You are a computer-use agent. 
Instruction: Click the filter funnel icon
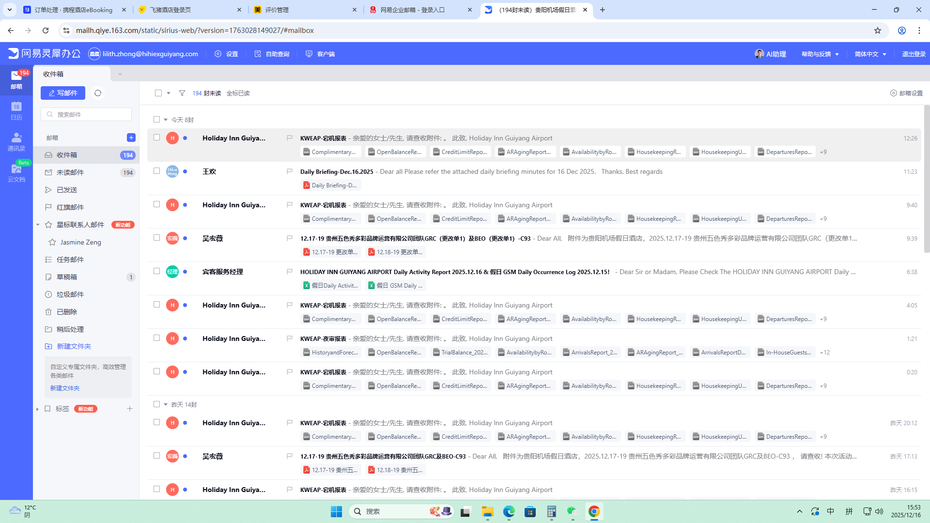[x=182, y=93]
